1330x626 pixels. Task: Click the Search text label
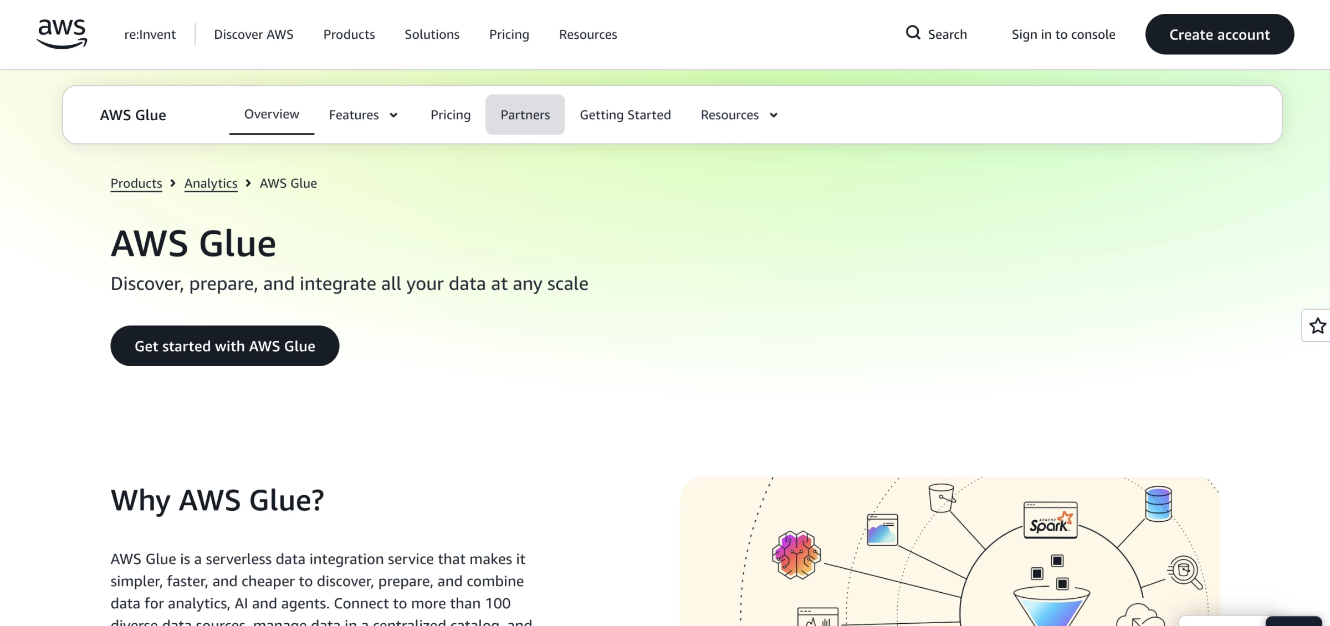tap(948, 34)
